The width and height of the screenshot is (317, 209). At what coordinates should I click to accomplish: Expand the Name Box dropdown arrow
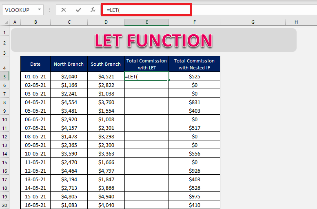39,9
